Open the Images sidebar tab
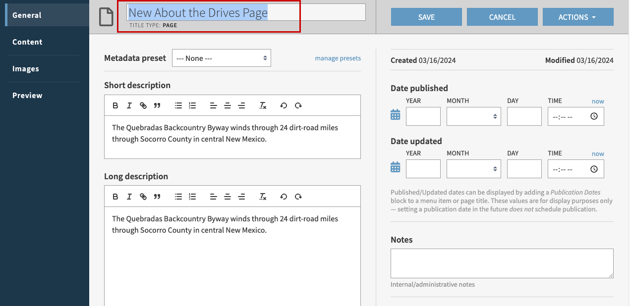Image resolution: width=630 pixels, height=306 pixels. 26,69
